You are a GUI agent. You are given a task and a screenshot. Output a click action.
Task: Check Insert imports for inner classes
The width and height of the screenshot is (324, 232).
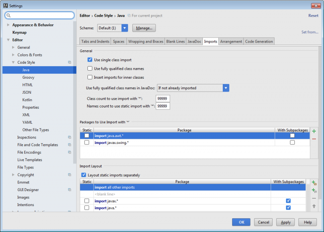(x=90, y=77)
